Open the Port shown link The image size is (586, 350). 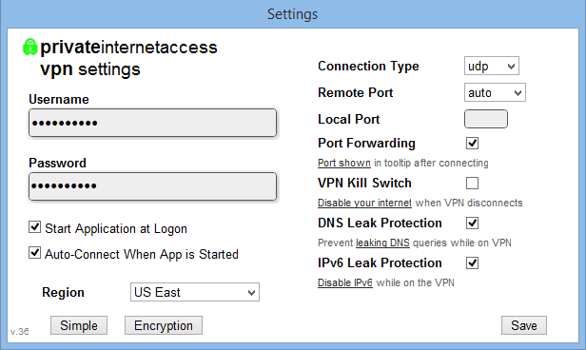(x=343, y=164)
